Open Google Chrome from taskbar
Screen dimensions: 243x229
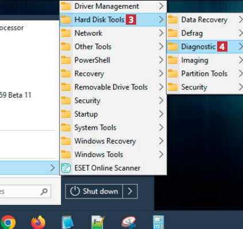[8, 223]
